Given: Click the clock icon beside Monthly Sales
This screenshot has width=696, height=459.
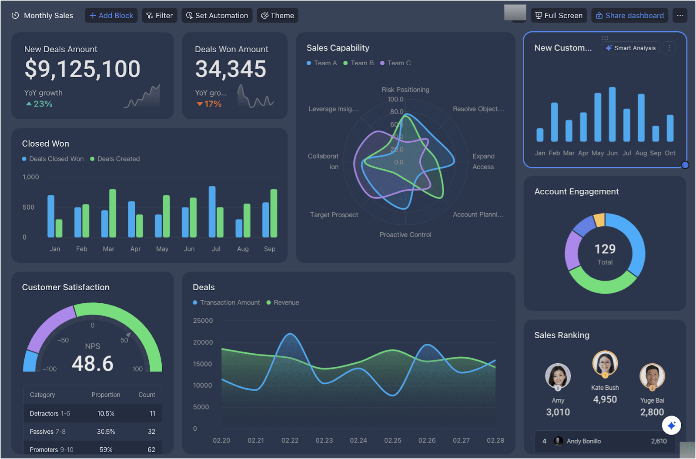Looking at the screenshot, I should tap(15, 15).
